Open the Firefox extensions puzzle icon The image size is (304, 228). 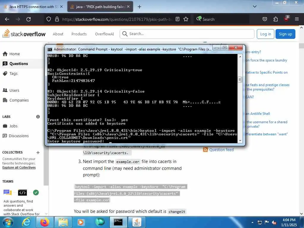[275, 19]
